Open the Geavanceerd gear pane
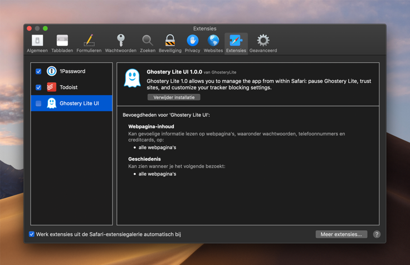This screenshot has height=265, width=410. click(263, 43)
